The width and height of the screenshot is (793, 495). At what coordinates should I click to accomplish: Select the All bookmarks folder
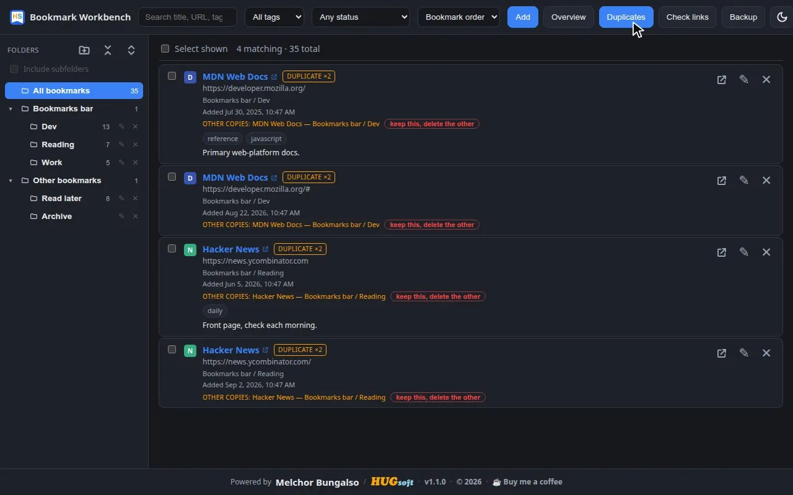[74, 91]
